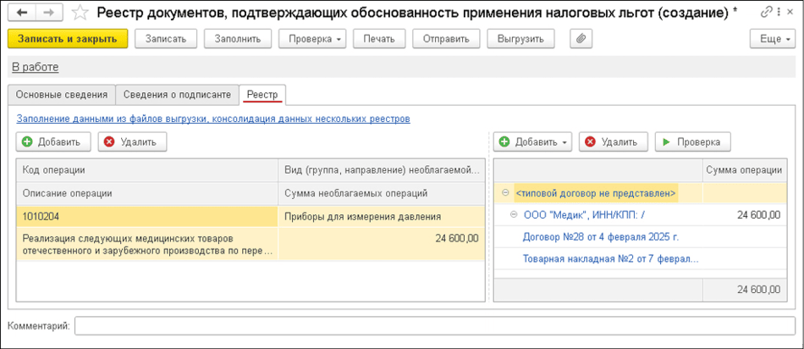Add document to favorites with star icon
This screenshot has height=349, width=804.
tap(80, 13)
